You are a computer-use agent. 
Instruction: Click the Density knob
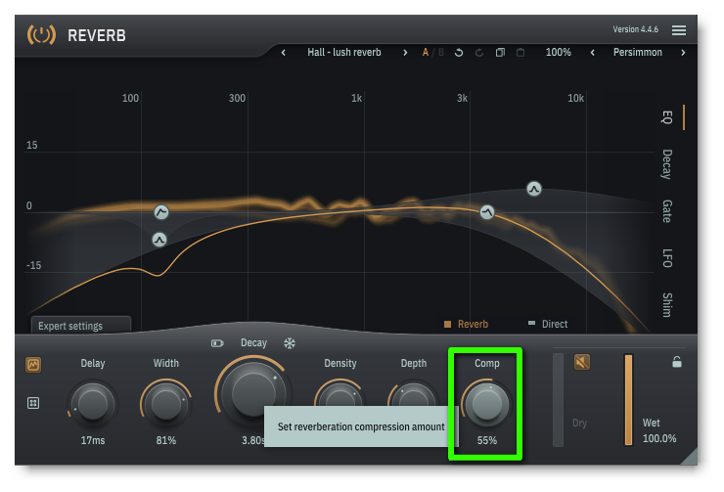click(340, 393)
